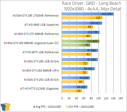Click the 80 minimum FPS bar
This screenshot has height=112, width=127.
(x=77, y=36)
